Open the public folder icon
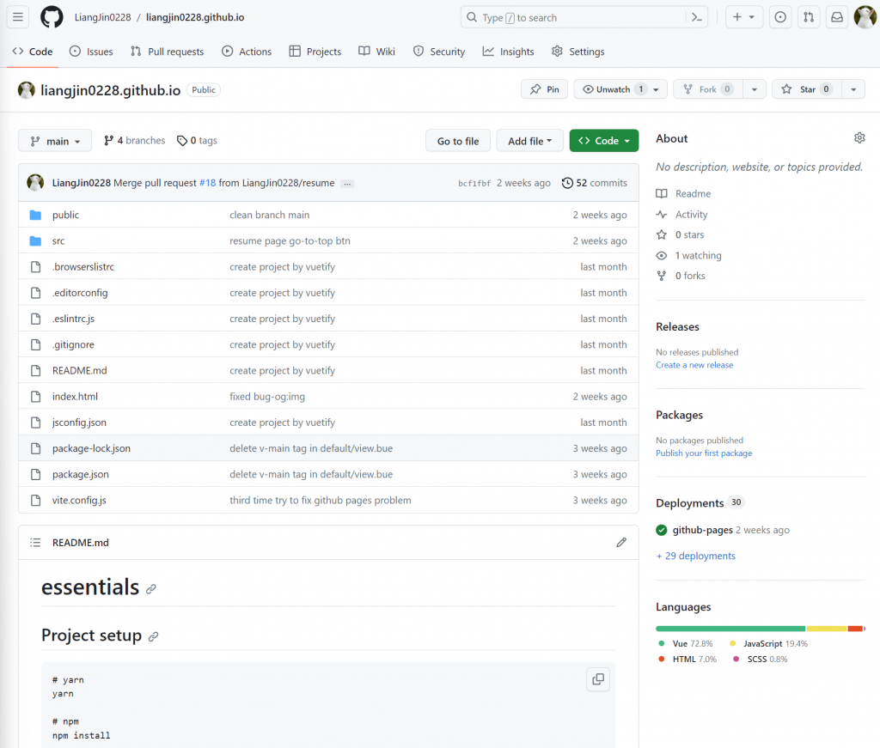 [35, 215]
